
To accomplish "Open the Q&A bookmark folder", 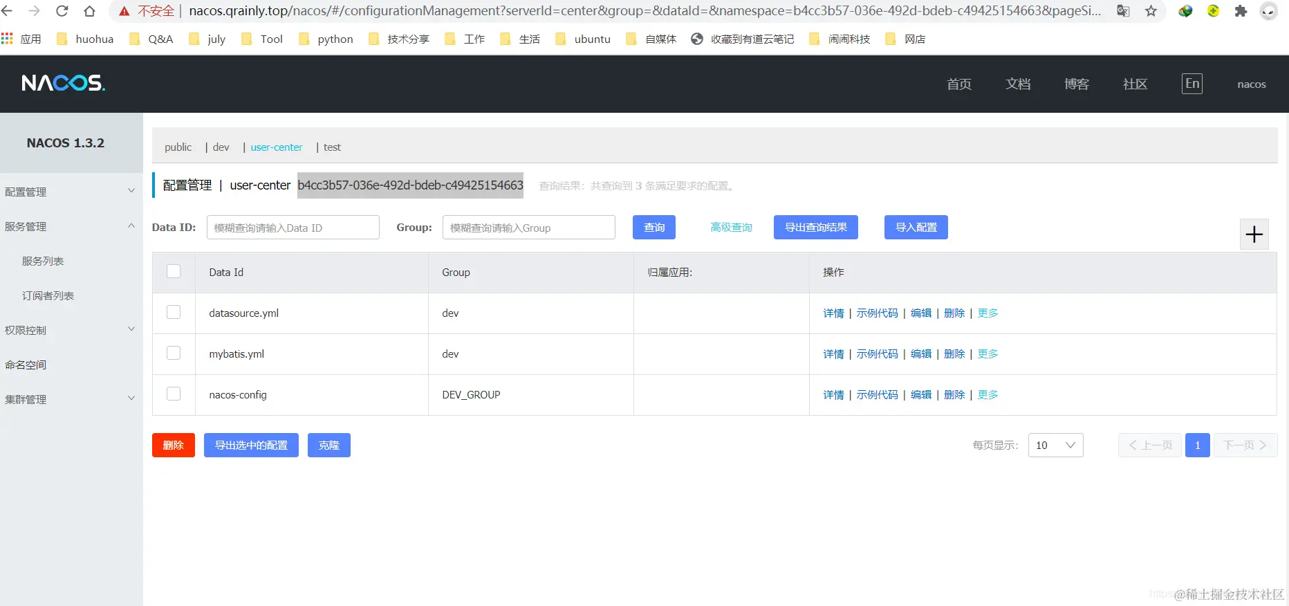I will click(151, 39).
